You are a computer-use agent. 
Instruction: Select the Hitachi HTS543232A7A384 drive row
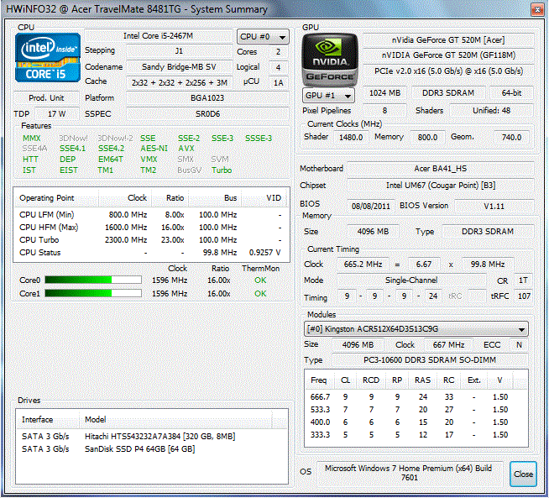[152, 437]
